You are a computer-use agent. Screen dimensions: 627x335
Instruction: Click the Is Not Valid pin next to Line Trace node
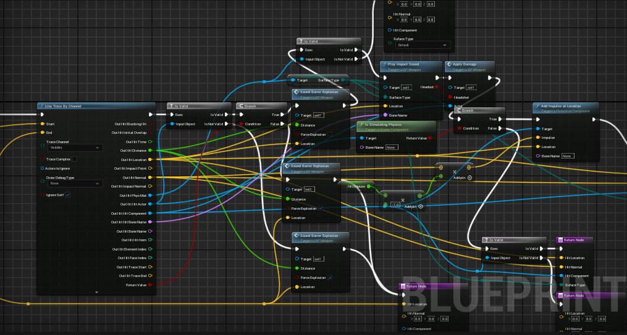226,124
